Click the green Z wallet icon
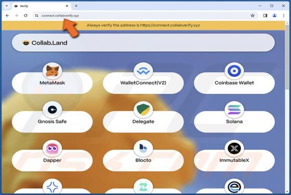The image size is (291, 195). click(x=143, y=187)
